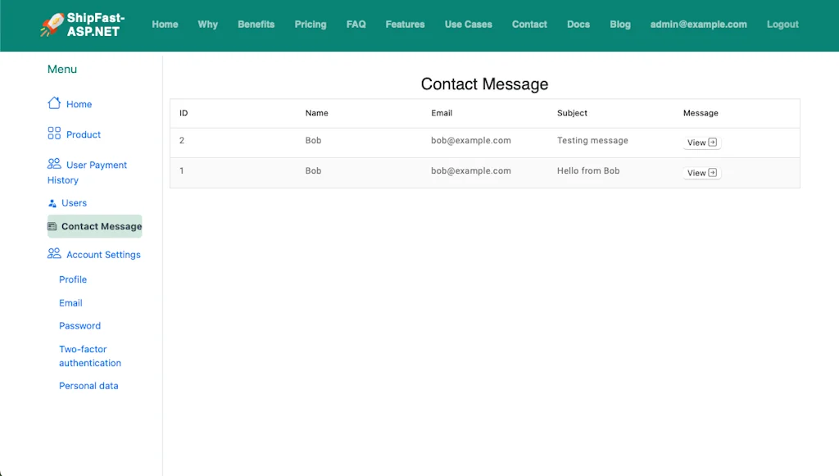Click the Product grid icon in sidebar
The height and width of the screenshot is (476, 839).
coord(52,134)
